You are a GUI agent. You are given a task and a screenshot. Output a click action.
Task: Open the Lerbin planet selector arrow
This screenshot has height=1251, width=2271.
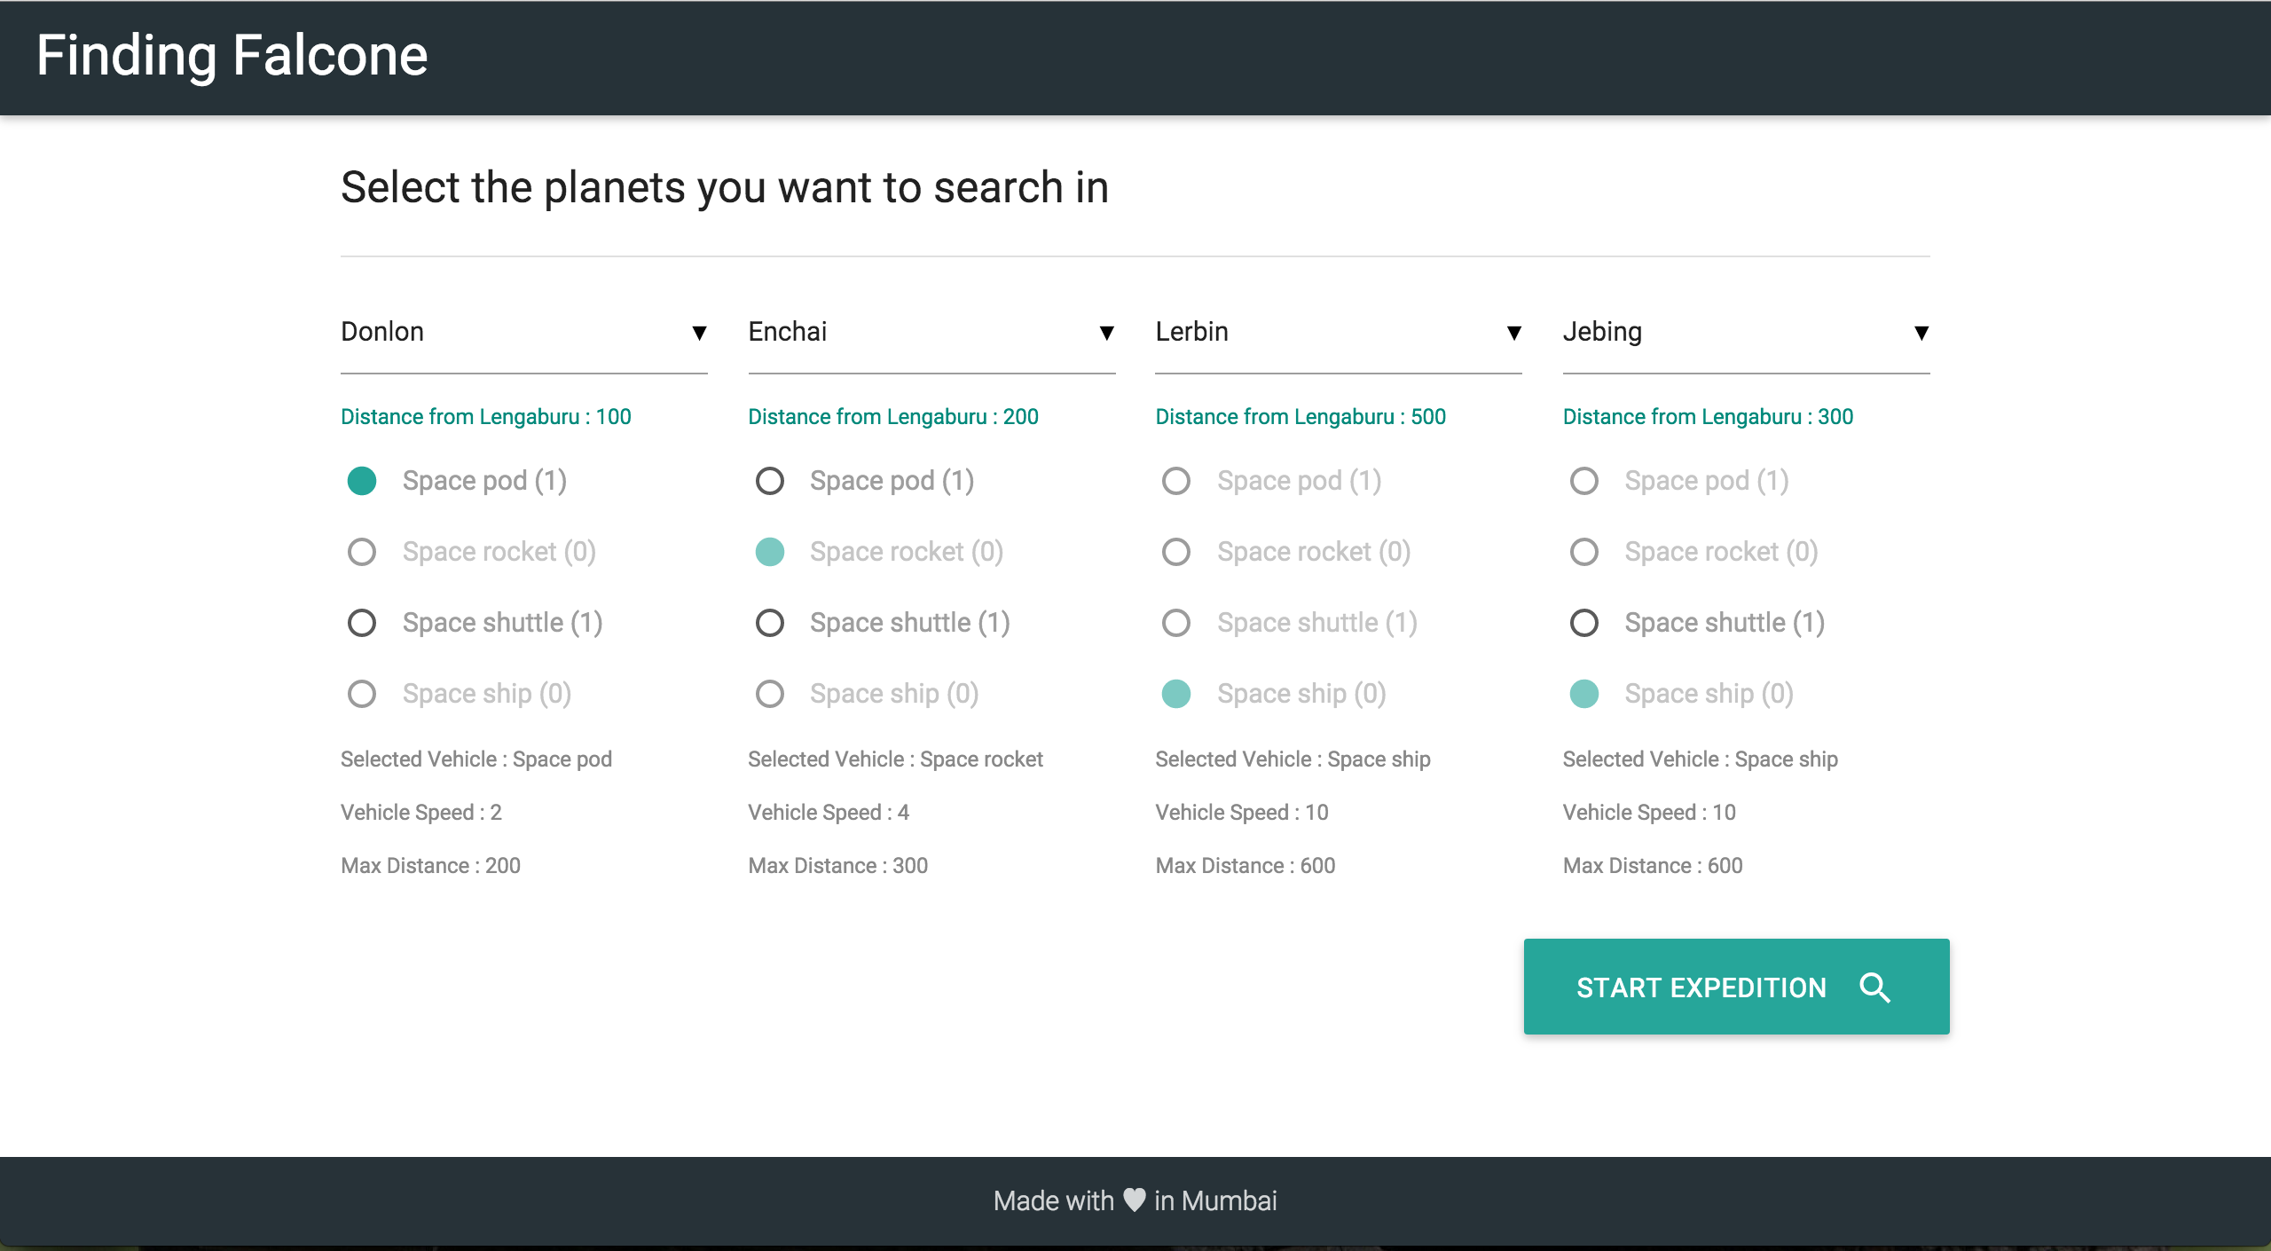pos(1513,333)
